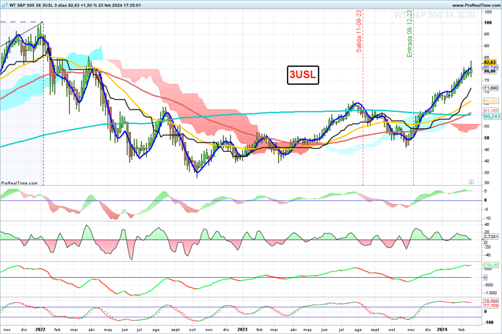Select the 71,890 price axis label

[x=491, y=88]
